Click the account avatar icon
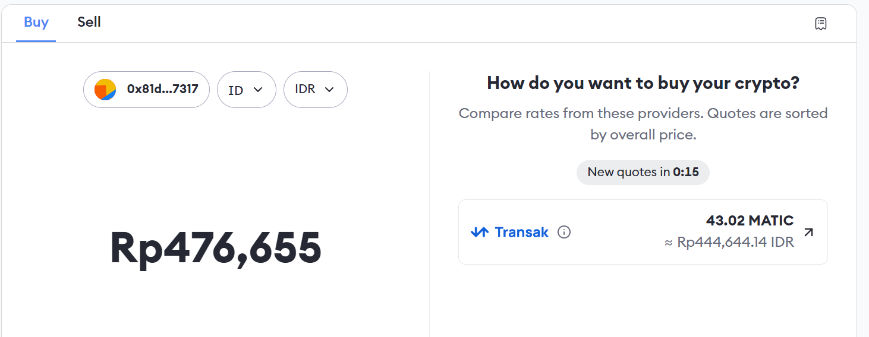Image resolution: width=869 pixels, height=337 pixels. click(x=105, y=90)
